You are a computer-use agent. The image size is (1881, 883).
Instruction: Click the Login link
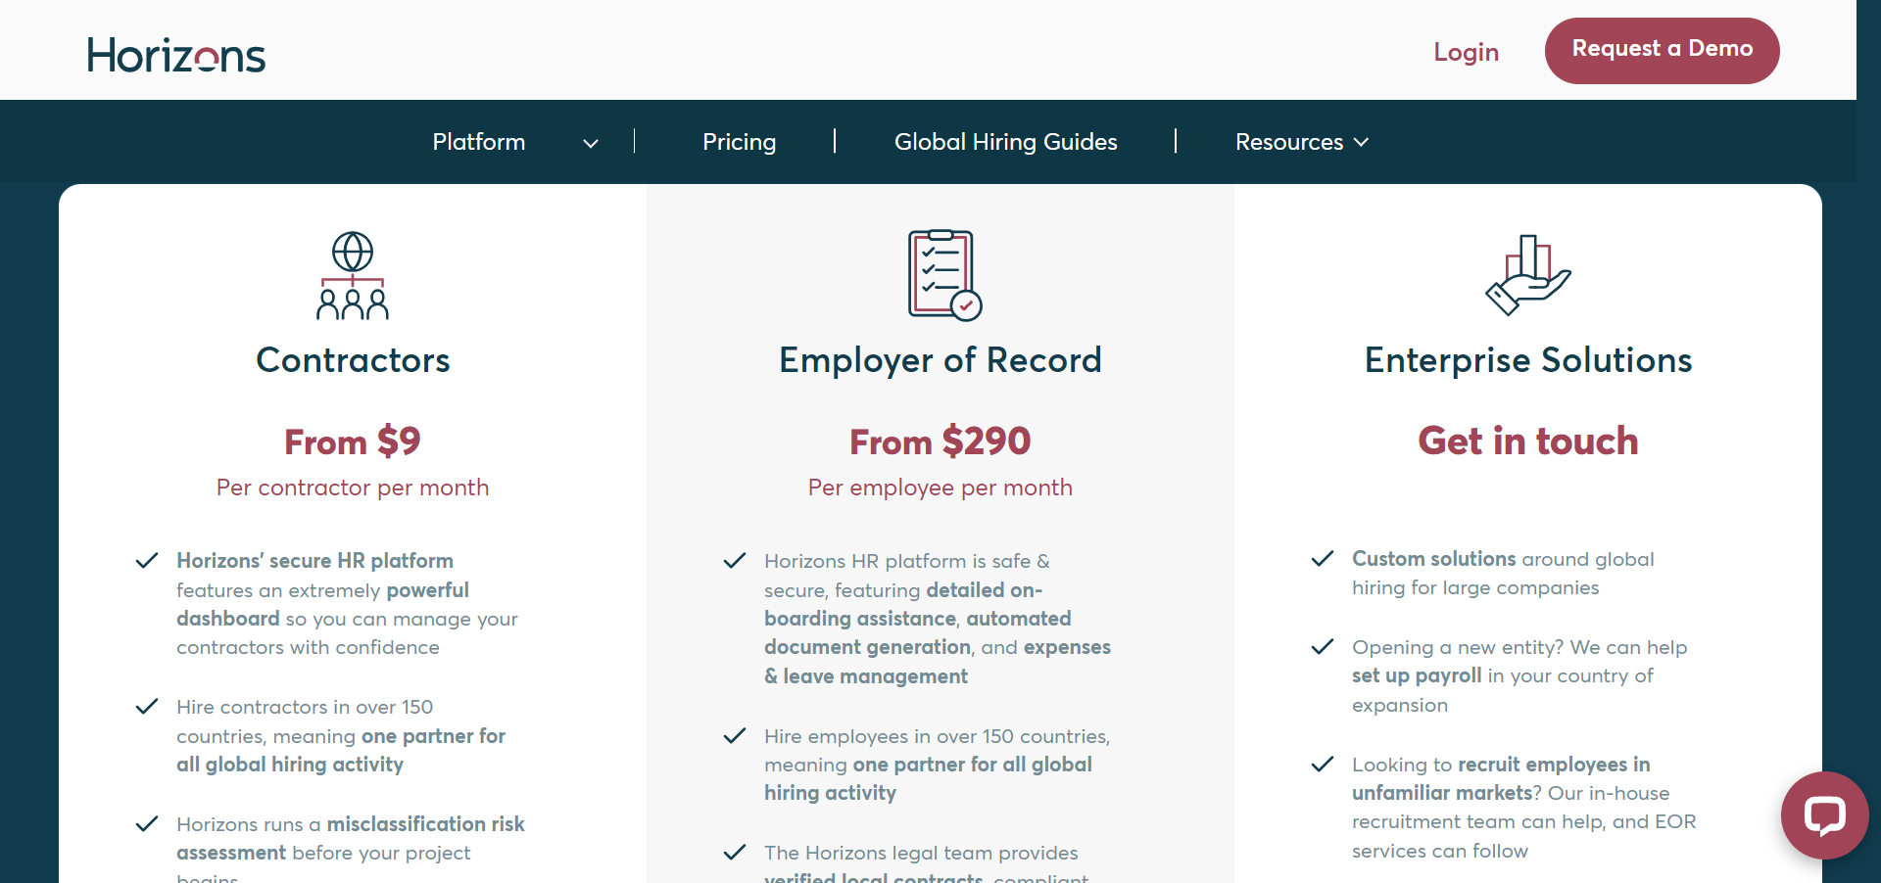1466,52
